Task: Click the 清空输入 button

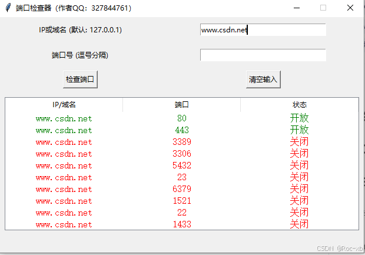Action: coord(263,80)
